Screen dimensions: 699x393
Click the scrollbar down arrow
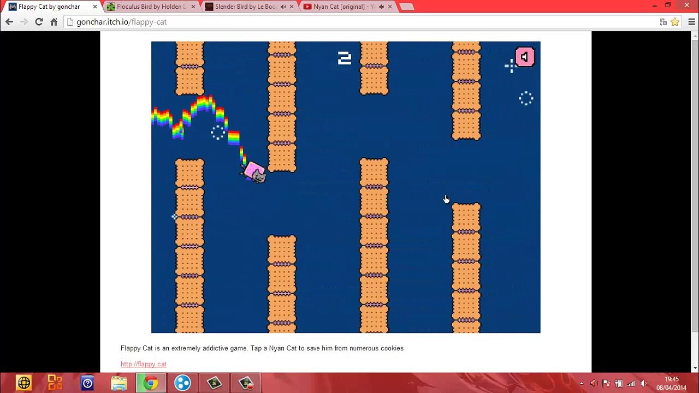point(695,368)
